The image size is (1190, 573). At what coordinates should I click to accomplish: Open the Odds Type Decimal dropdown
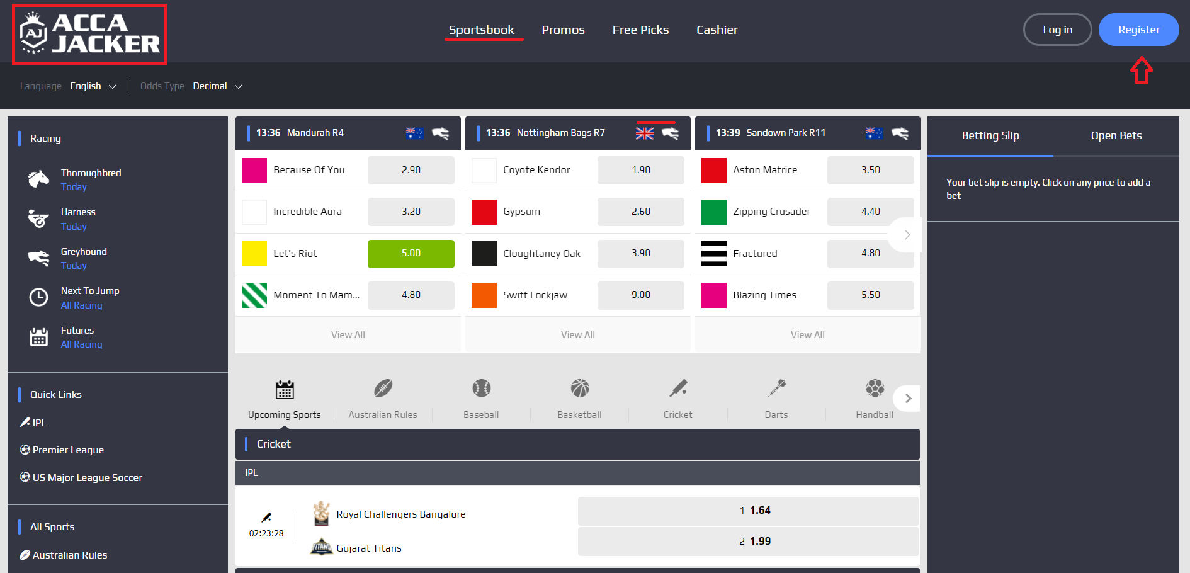[217, 86]
